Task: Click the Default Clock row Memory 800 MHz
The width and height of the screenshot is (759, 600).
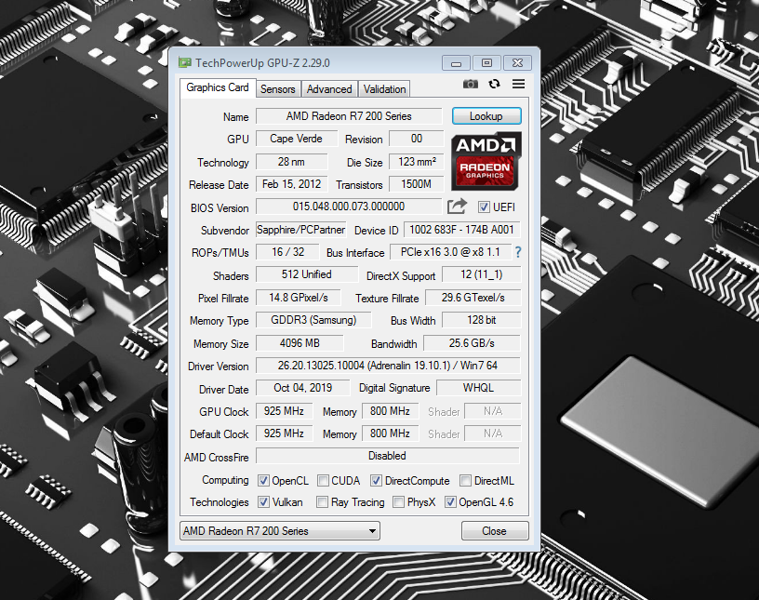Action: [x=390, y=433]
